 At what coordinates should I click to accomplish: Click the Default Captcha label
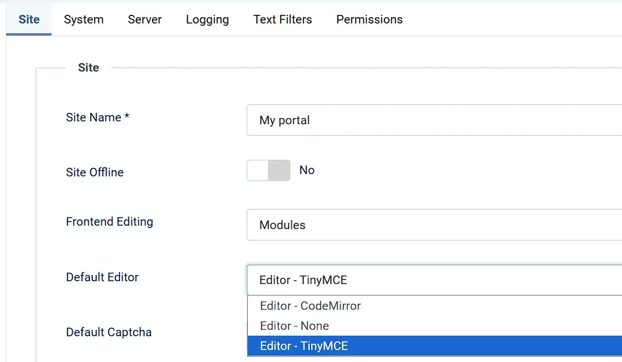pos(108,332)
